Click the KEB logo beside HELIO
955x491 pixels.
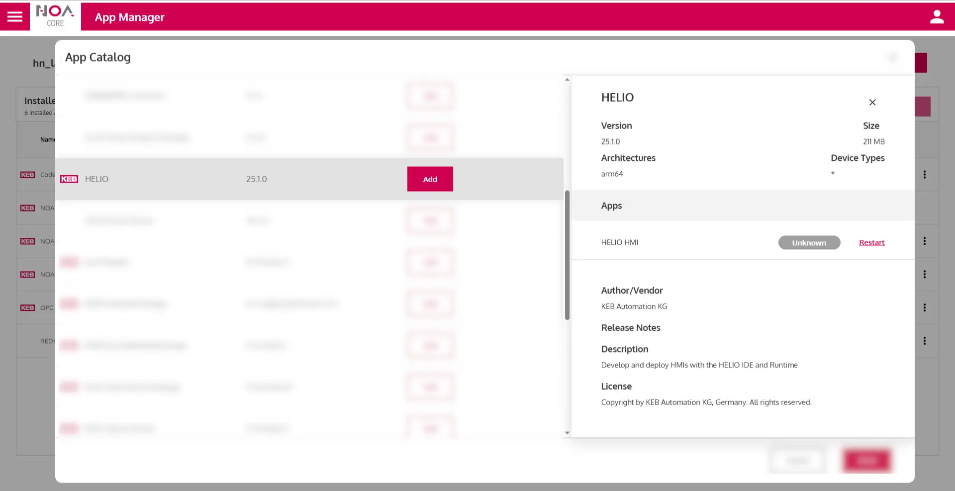69,179
